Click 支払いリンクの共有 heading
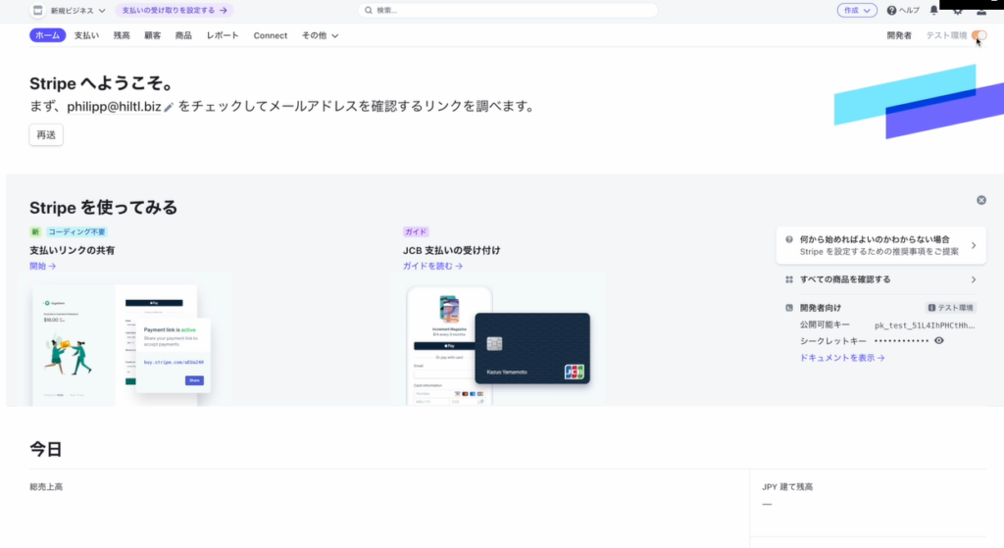Viewport: 1004px width, 548px height. pos(72,250)
